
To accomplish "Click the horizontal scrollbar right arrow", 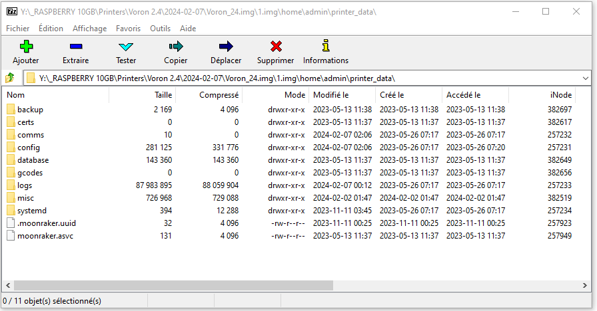I will click(x=585, y=285).
